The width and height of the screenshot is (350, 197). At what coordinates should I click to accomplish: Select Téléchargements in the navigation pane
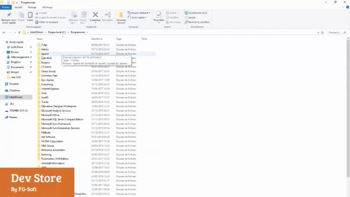[x=20, y=57]
